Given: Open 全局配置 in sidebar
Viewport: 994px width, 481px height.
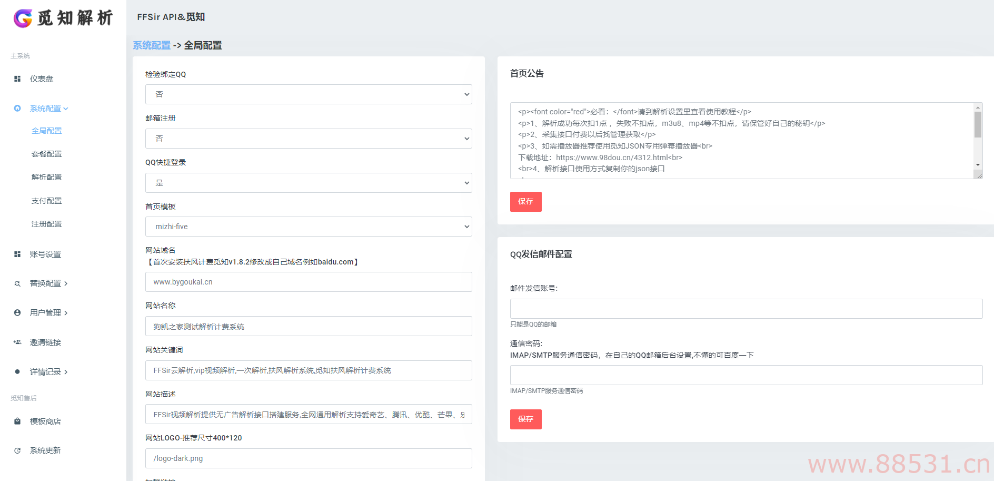Looking at the screenshot, I should (47, 131).
